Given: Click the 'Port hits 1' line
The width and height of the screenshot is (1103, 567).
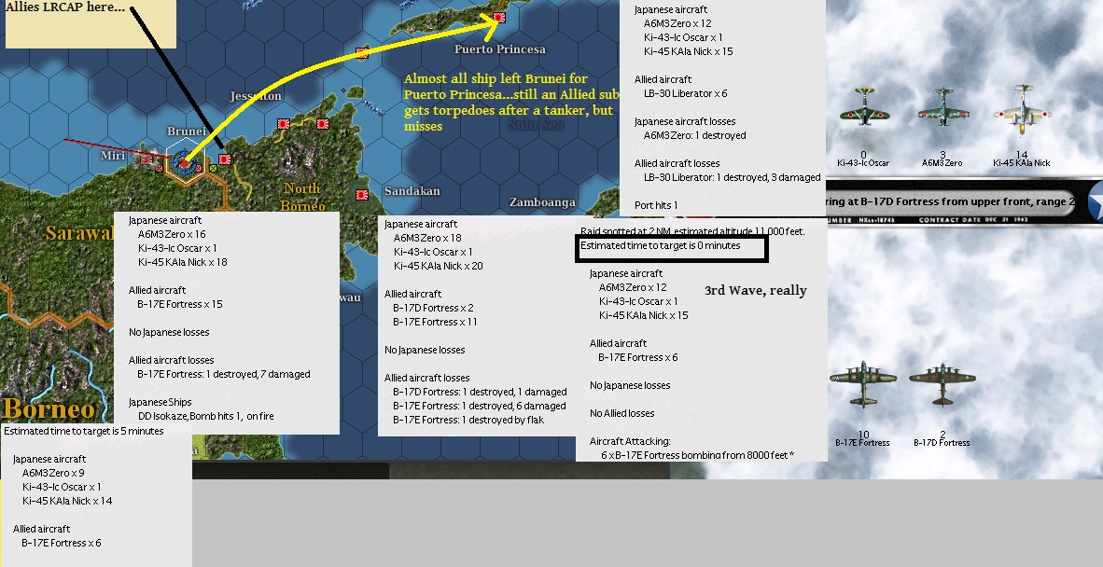Looking at the screenshot, I should 656,206.
